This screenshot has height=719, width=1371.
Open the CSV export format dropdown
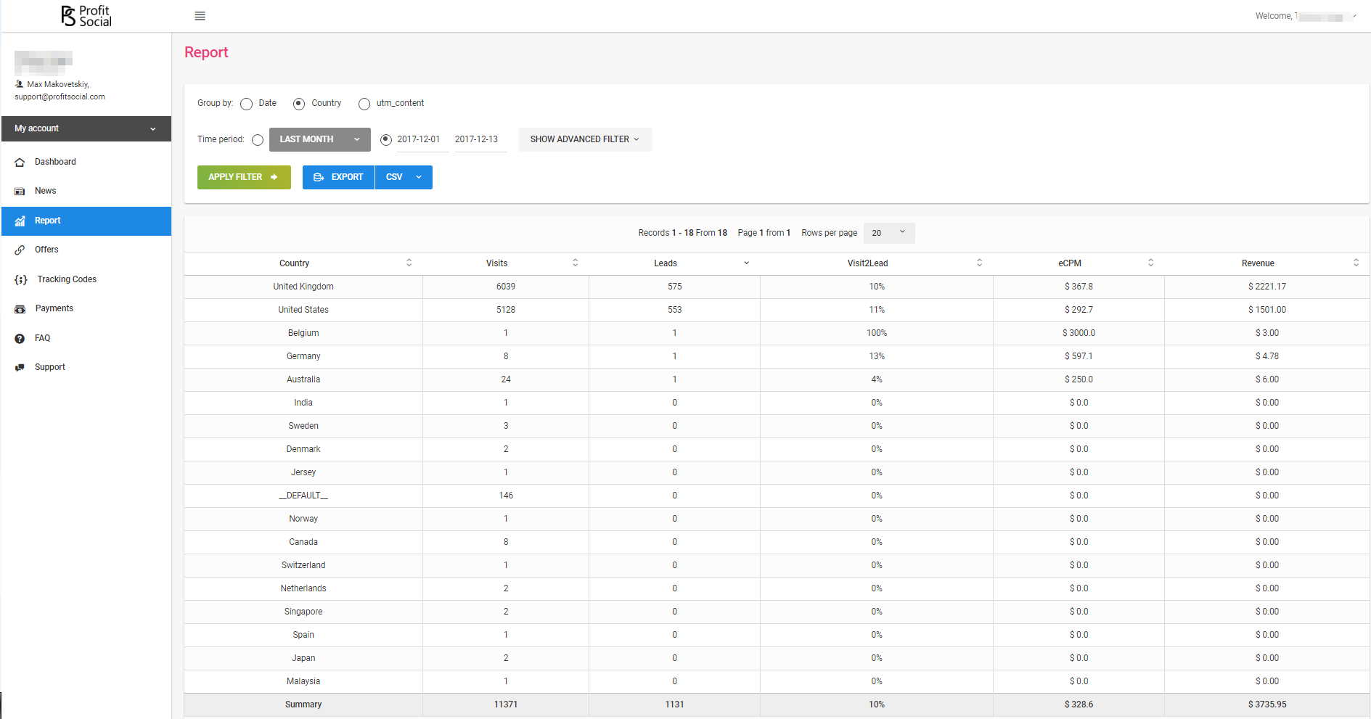[x=404, y=177]
